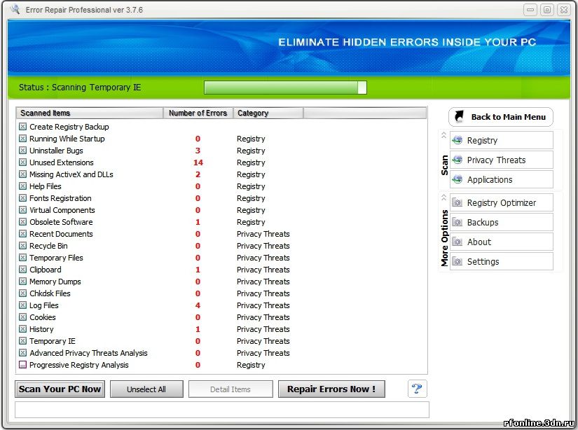Toggle the Chkdsk Files checkbox
578x430 pixels.
point(23,293)
